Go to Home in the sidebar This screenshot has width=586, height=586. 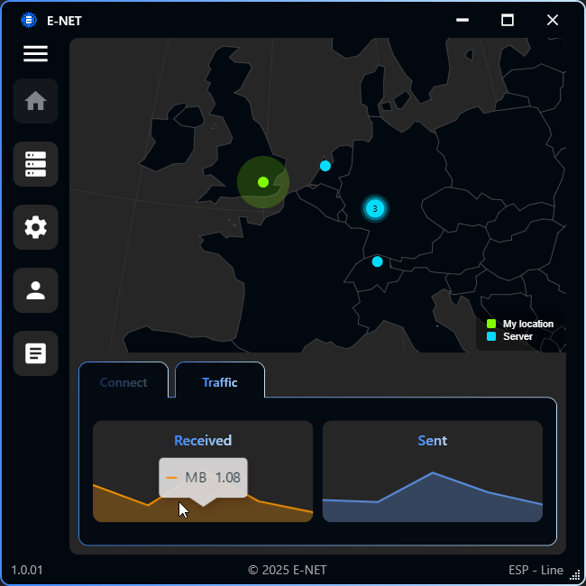click(35, 101)
